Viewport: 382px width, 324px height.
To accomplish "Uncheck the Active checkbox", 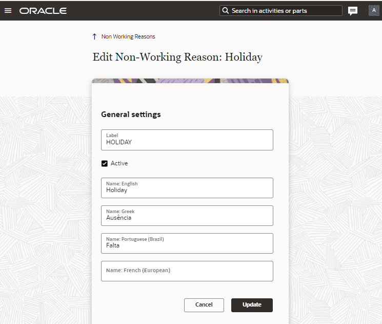I will tap(105, 163).
